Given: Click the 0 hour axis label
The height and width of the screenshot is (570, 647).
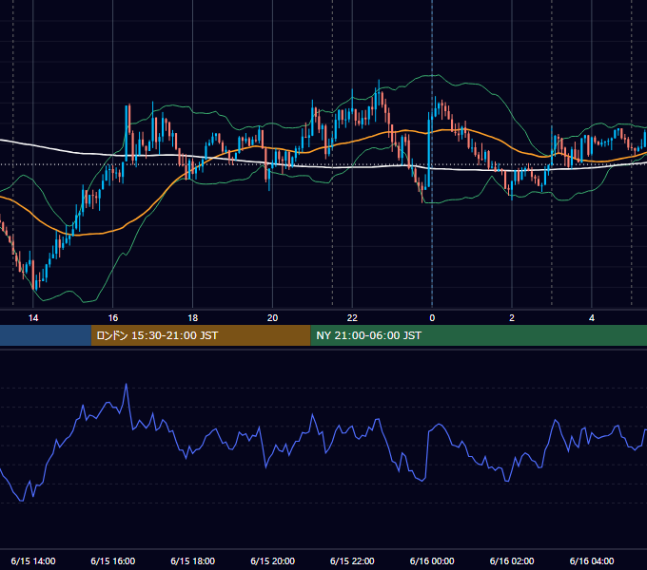Looking at the screenshot, I should coord(432,318).
